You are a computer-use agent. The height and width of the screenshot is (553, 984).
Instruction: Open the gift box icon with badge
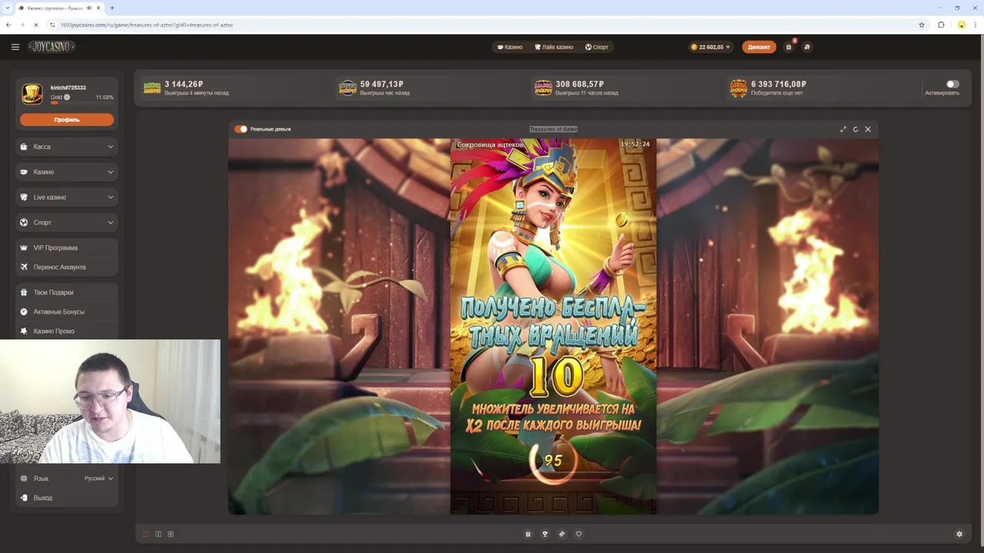[x=788, y=47]
